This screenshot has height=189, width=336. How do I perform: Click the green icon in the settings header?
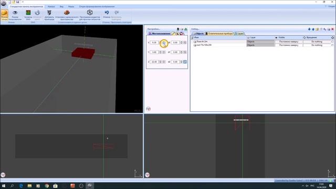(x=186, y=29)
